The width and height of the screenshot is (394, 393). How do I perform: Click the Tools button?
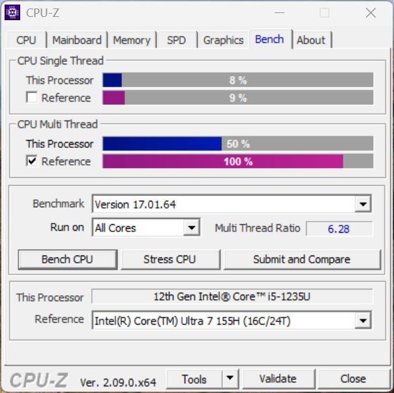coord(194,379)
